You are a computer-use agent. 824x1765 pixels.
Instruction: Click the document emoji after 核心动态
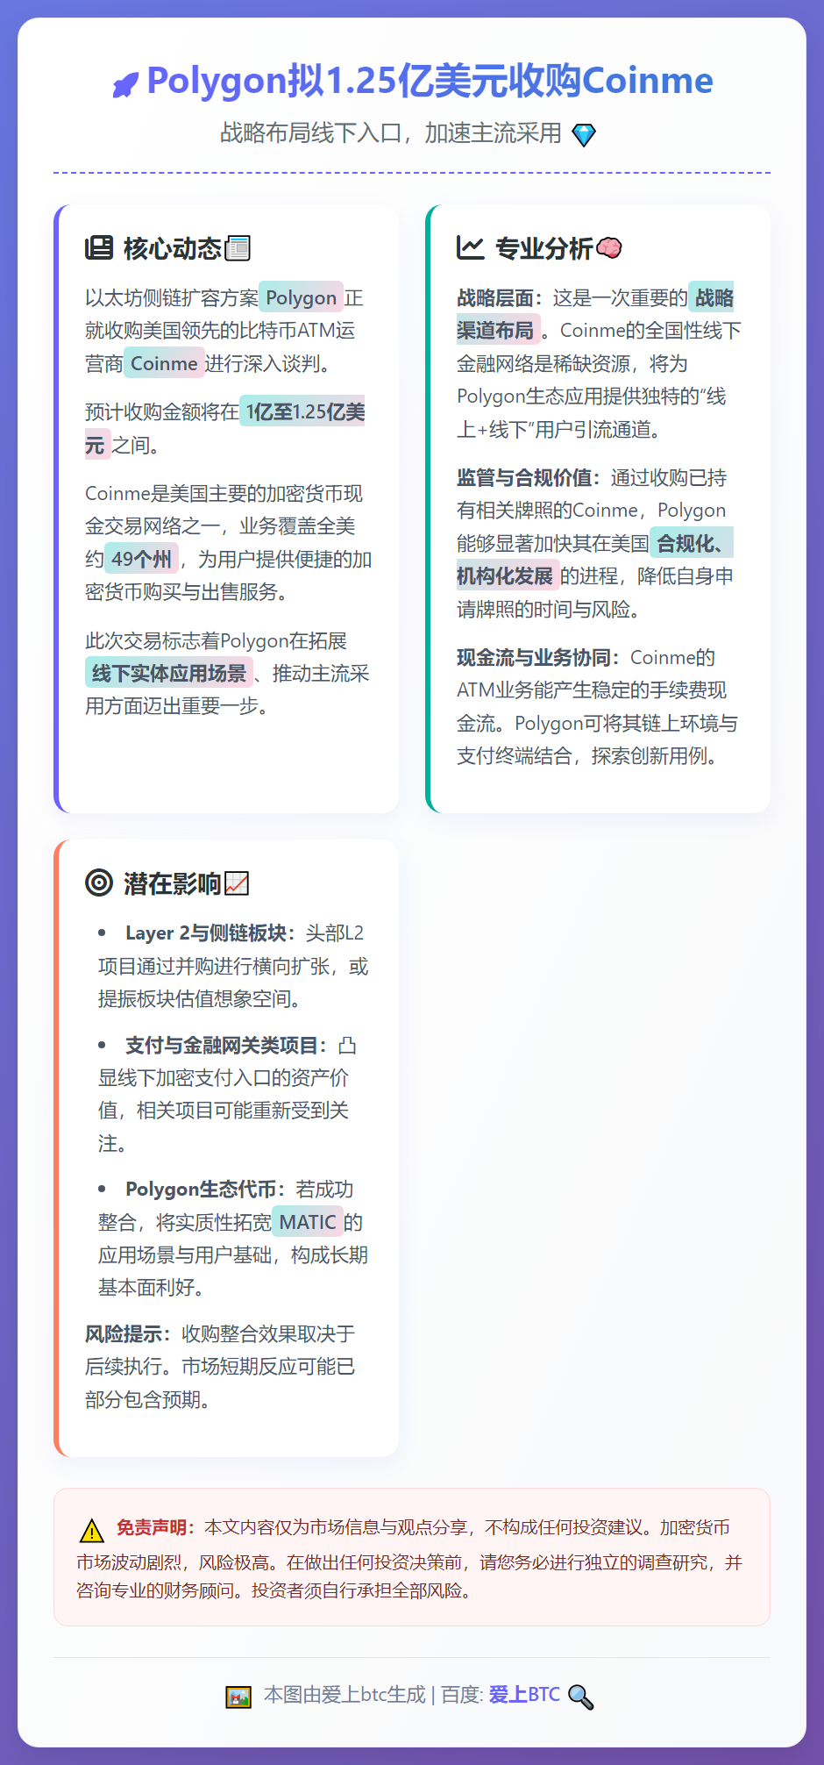click(238, 248)
